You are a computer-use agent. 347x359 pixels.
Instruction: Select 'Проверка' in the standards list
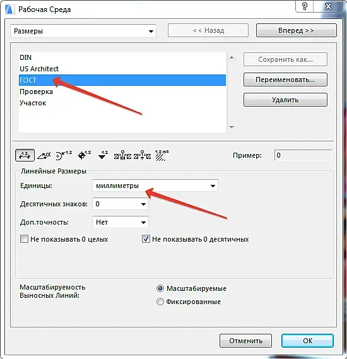click(x=122, y=91)
